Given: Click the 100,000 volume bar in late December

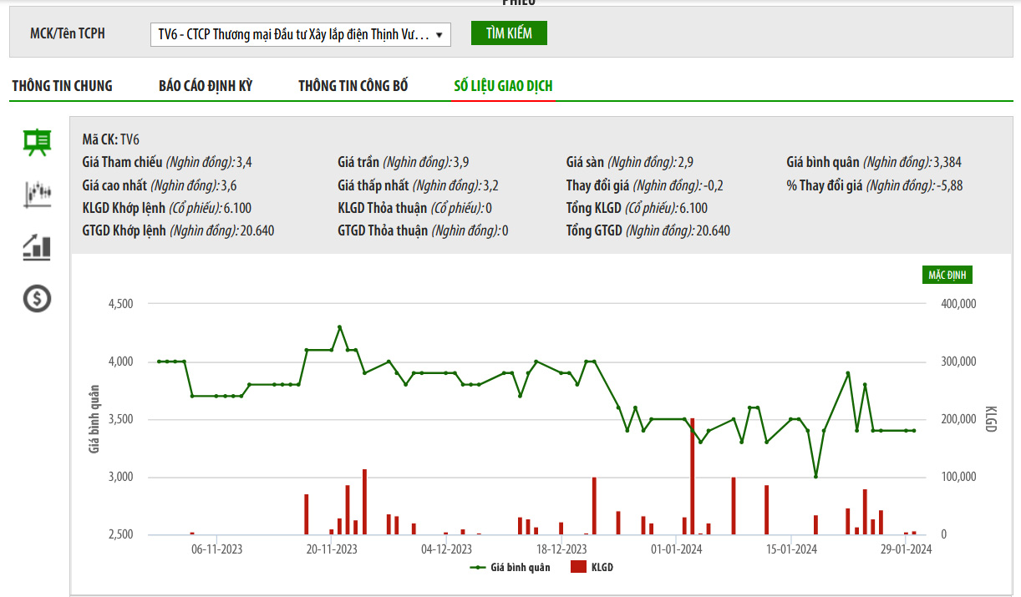Looking at the screenshot, I should 594,506.
